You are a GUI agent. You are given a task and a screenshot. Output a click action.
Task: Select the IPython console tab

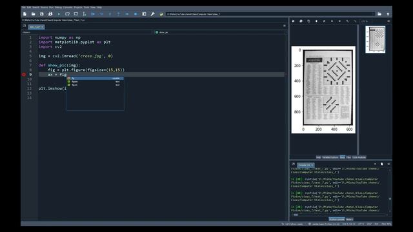[337, 219]
